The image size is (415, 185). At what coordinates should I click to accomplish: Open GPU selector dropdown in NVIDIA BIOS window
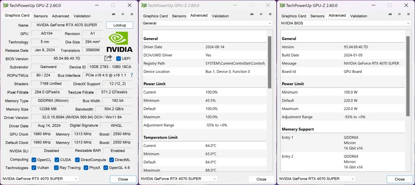tap(317, 179)
